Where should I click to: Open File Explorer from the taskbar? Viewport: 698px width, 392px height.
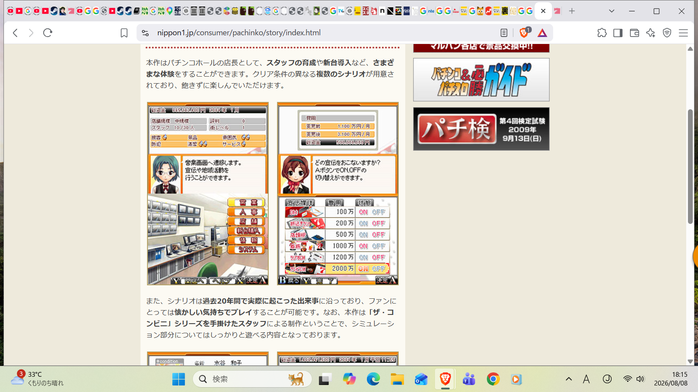[x=397, y=379]
